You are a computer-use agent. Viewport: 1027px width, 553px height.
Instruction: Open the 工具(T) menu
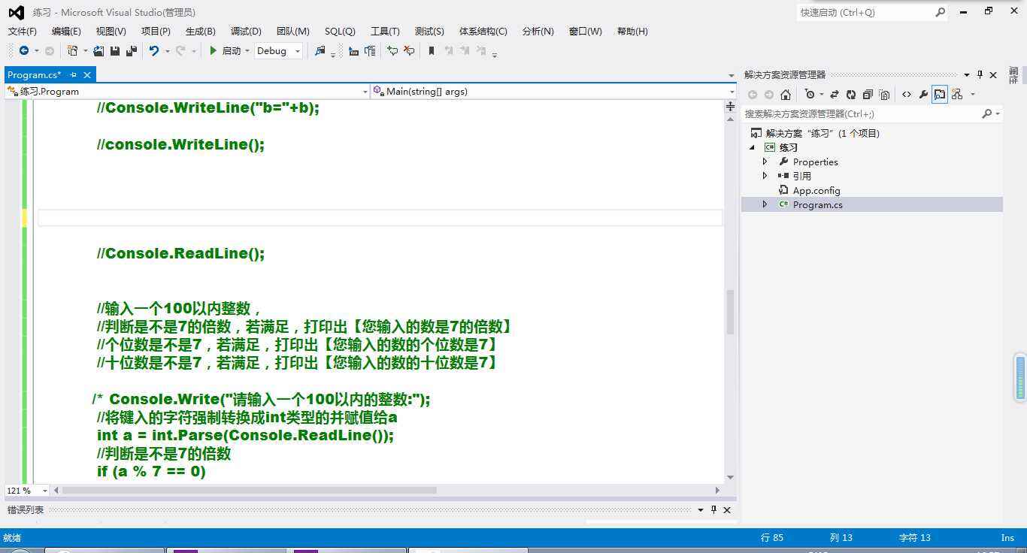[x=385, y=31]
